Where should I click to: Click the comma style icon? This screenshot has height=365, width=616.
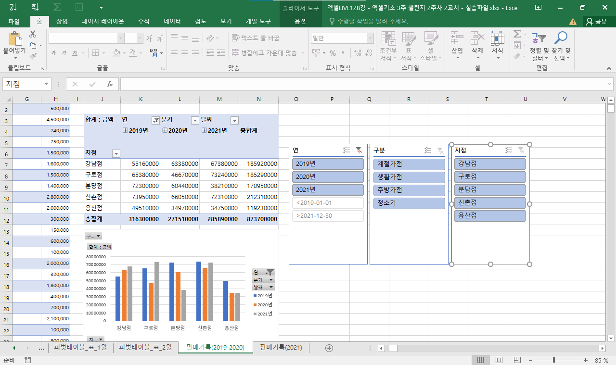point(343,53)
